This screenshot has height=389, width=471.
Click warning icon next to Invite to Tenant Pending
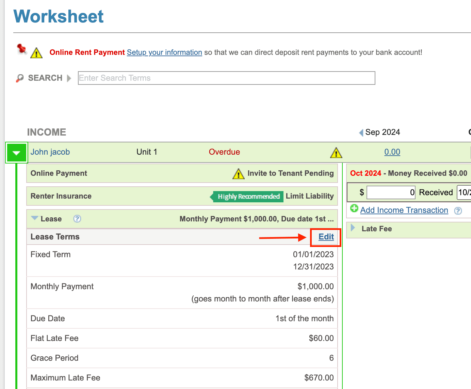click(238, 174)
